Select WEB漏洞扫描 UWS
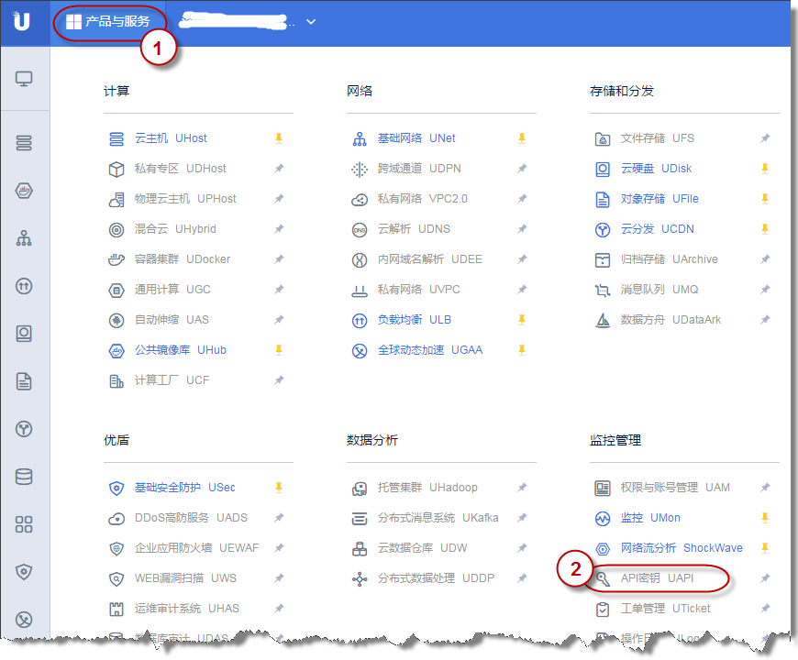This screenshot has height=660, width=798. [185, 578]
